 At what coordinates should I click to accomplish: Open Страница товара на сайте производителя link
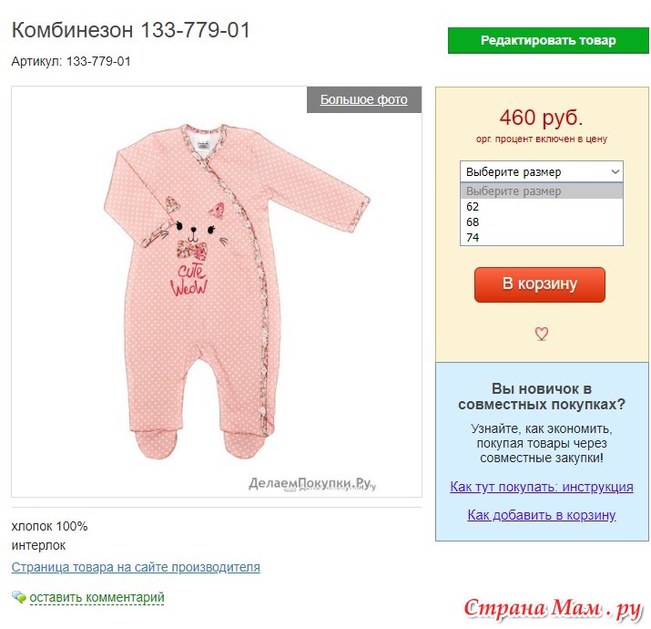[x=136, y=567]
